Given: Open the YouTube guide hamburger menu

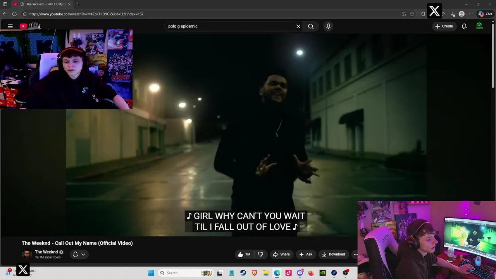Looking at the screenshot, I should [x=10, y=26].
